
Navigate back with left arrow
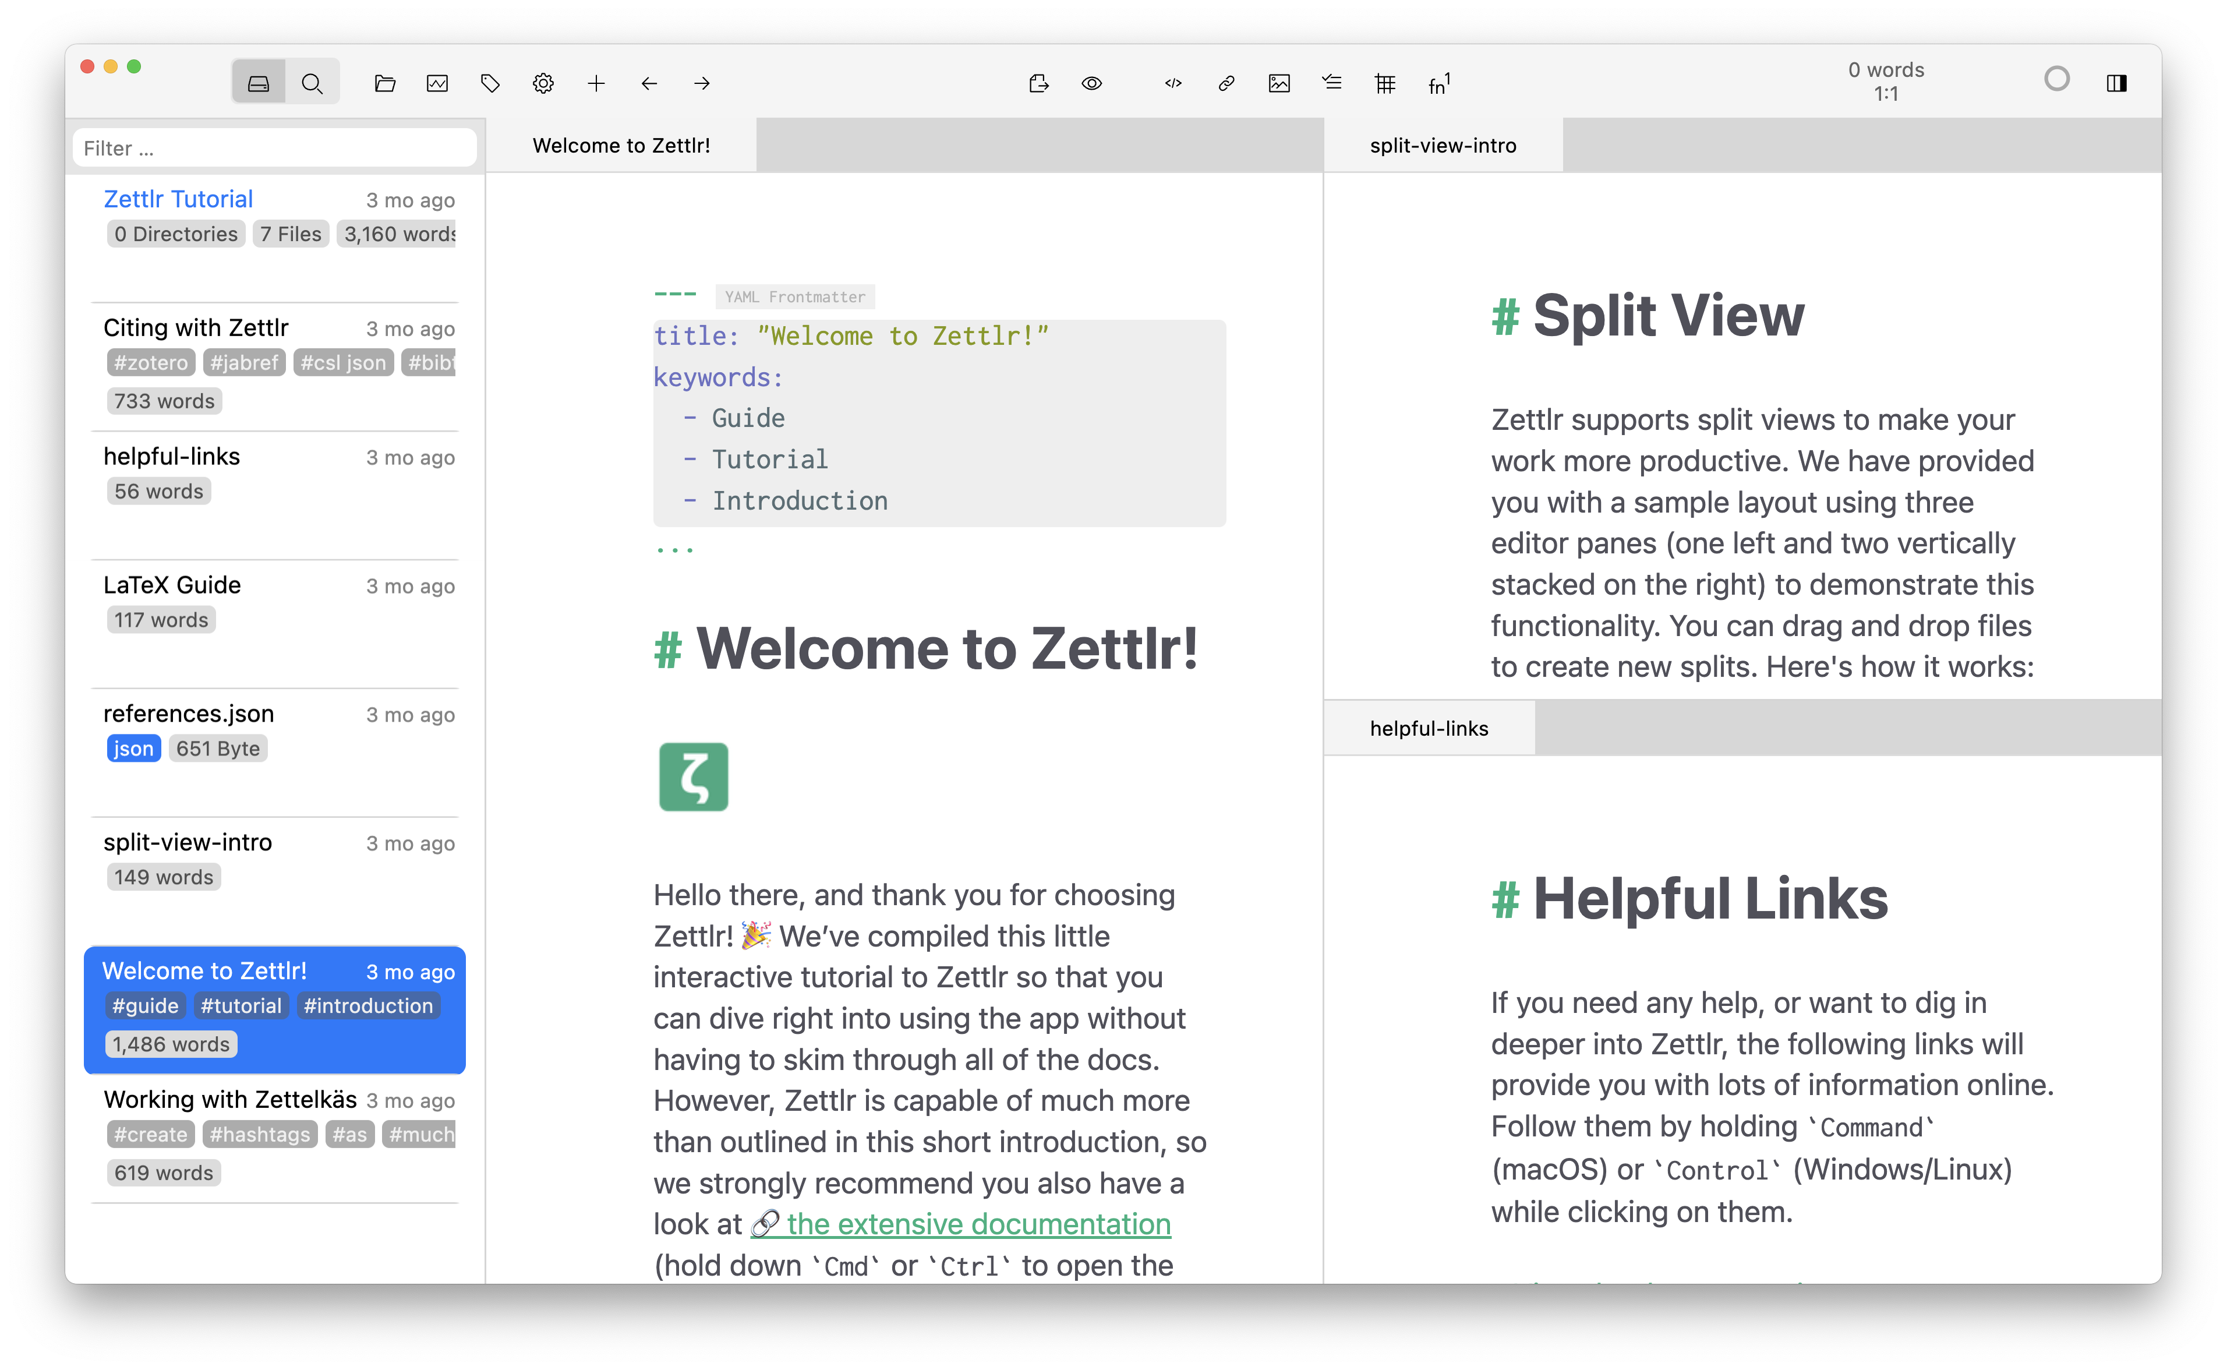649,83
